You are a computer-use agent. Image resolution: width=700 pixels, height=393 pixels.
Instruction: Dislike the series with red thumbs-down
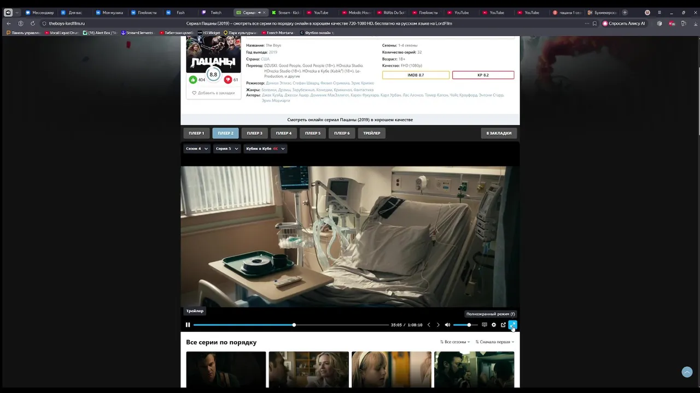pyautogui.click(x=228, y=80)
